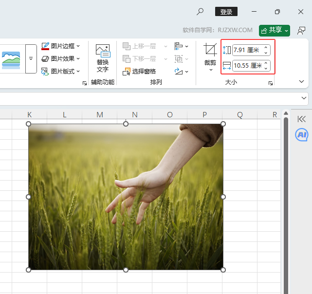Image resolution: width=312 pixels, height=294 pixels.
Task: Decrease picture width with down spinner
Action: click(266, 68)
